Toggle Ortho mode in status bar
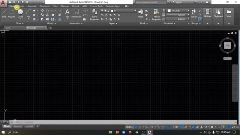This screenshot has width=240, height=135. pyautogui.click(x=147, y=127)
